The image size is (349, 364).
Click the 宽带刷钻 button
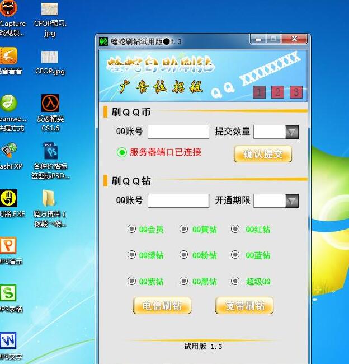tap(244, 306)
